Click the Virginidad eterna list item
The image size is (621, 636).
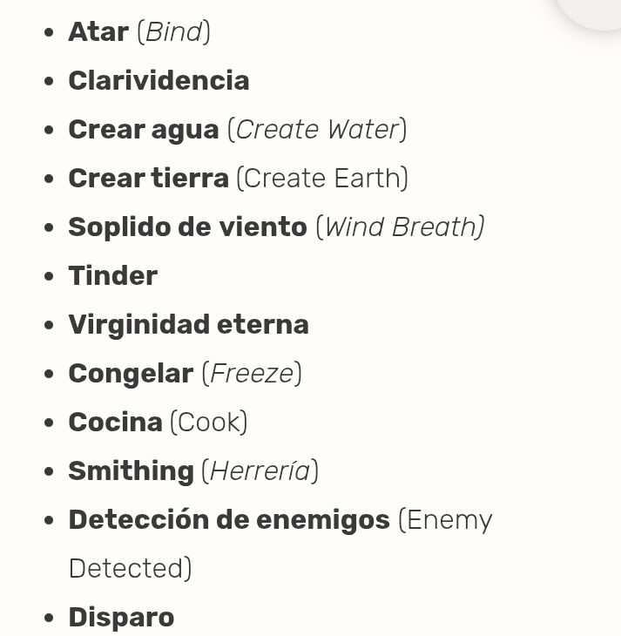(189, 325)
